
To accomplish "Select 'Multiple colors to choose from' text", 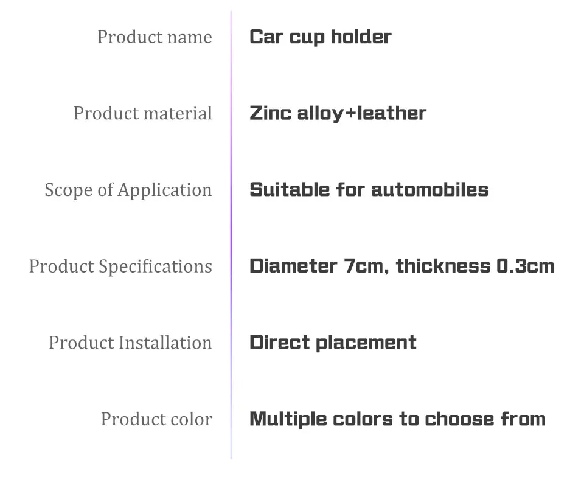I will click(397, 419).
